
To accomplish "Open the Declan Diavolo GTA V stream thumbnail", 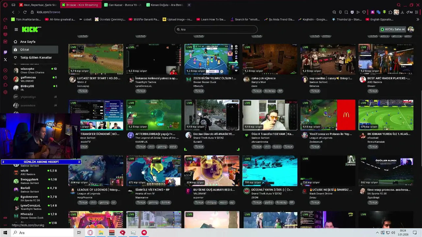I will [212, 115].
